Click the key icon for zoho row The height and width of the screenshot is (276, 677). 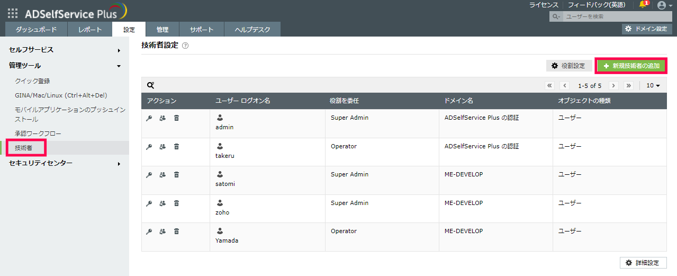tap(149, 203)
